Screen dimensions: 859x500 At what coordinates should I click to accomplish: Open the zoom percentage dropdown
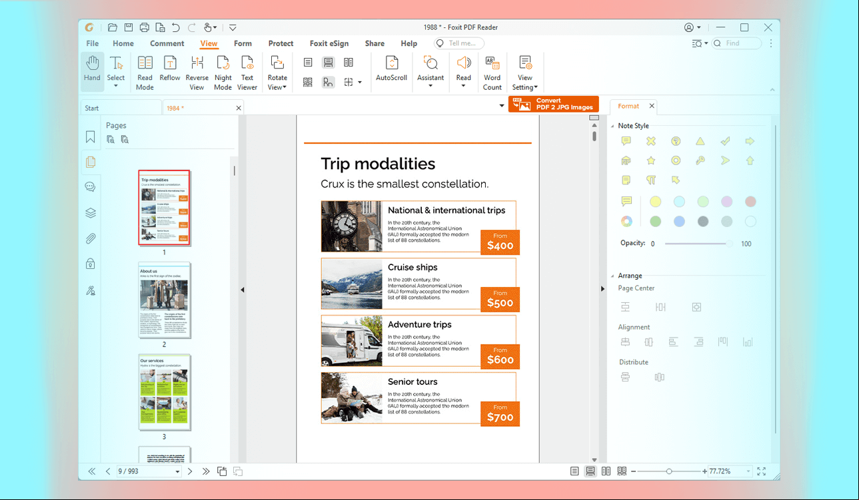point(748,471)
